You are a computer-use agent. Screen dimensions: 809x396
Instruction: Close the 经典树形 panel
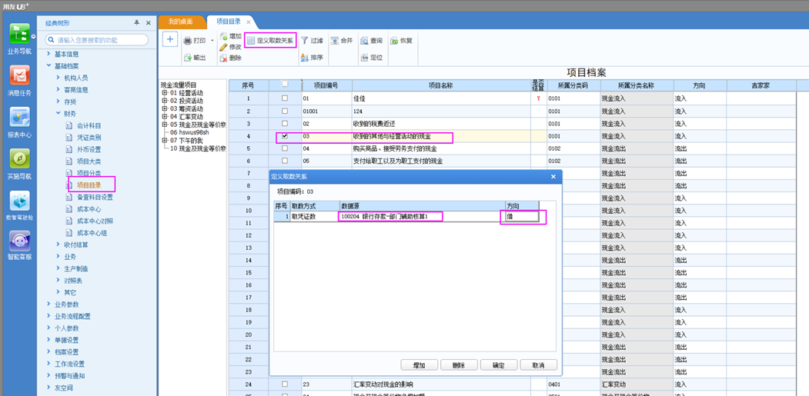pos(148,23)
